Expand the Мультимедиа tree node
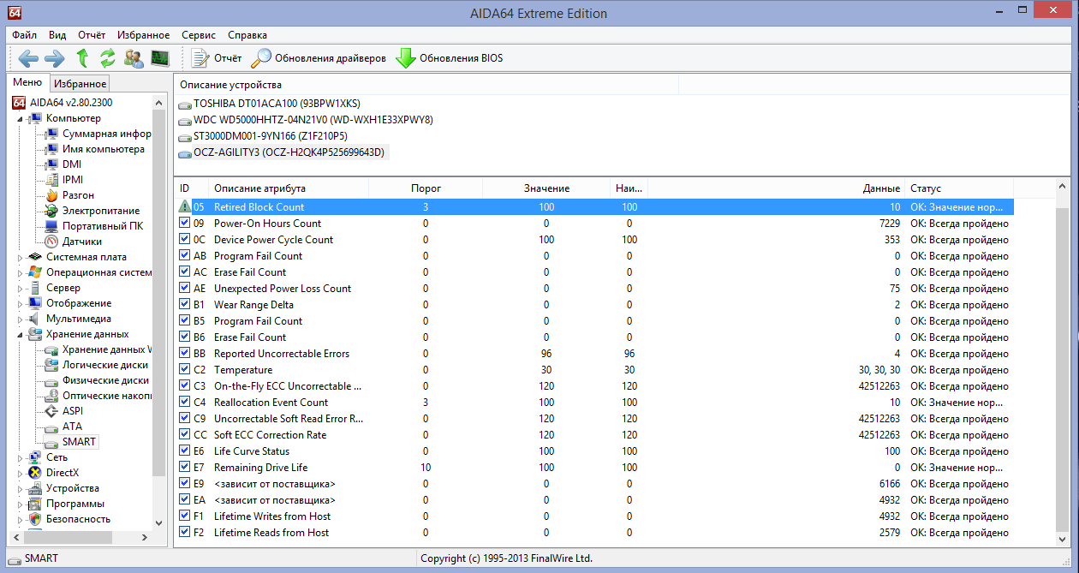The image size is (1079, 573). pyautogui.click(x=21, y=319)
